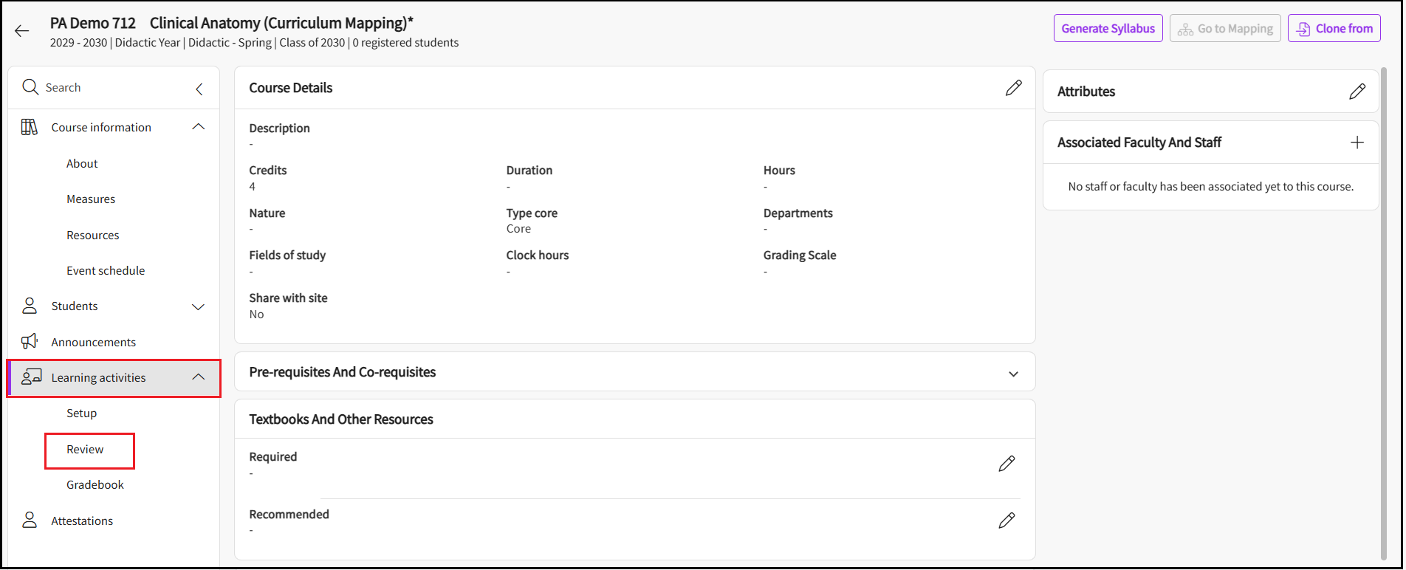Click the Clone from button
This screenshot has height=570, width=1406.
pos(1334,29)
